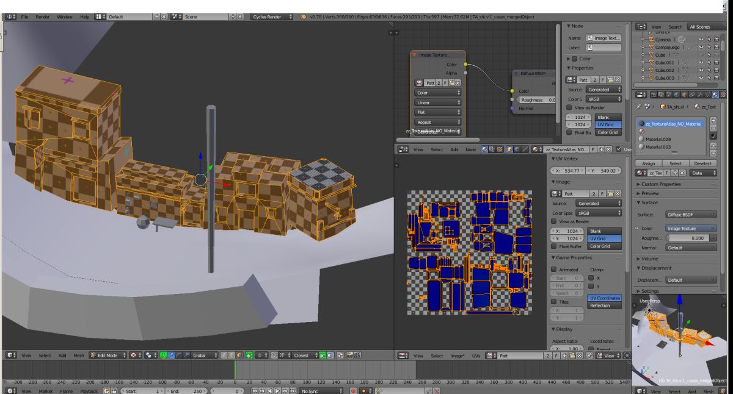Enable Animated checkbox in Game Properties
Viewport: 733px width, 394px height.
(x=553, y=270)
